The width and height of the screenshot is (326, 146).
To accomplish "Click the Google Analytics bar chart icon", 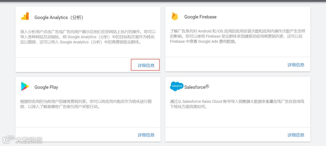I will [x=25, y=16].
